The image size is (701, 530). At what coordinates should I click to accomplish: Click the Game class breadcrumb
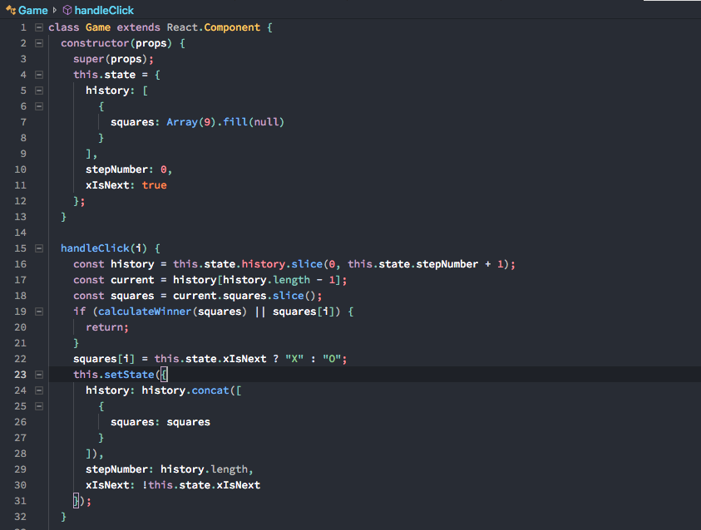coord(33,10)
